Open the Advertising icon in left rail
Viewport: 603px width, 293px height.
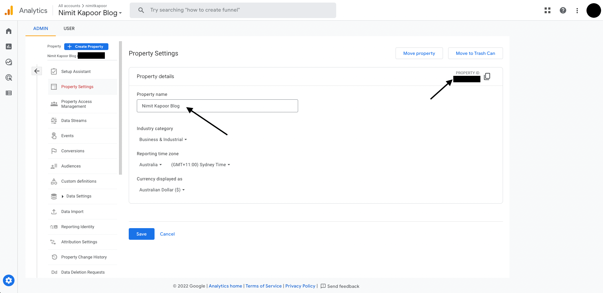9,77
